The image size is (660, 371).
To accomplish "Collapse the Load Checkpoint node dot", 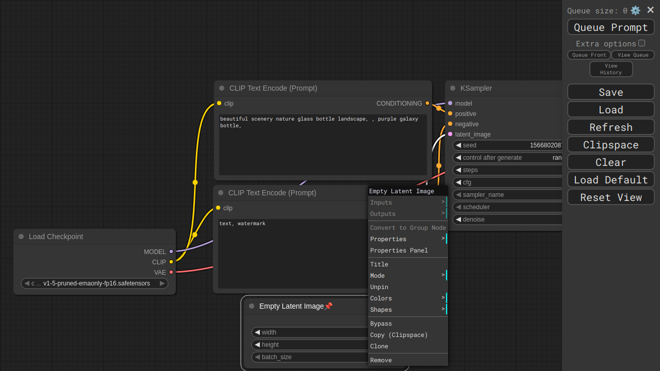I will [21, 237].
